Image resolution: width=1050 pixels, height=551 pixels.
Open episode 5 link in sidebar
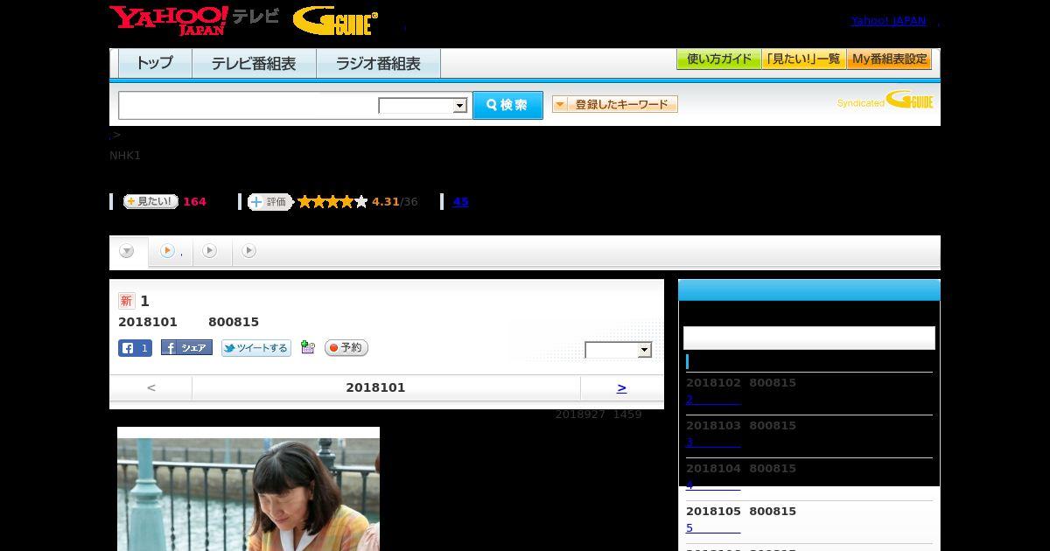(x=713, y=527)
